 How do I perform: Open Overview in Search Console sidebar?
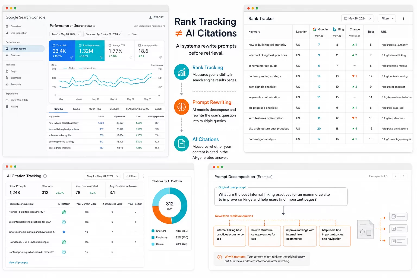pyautogui.click(x=16, y=26)
